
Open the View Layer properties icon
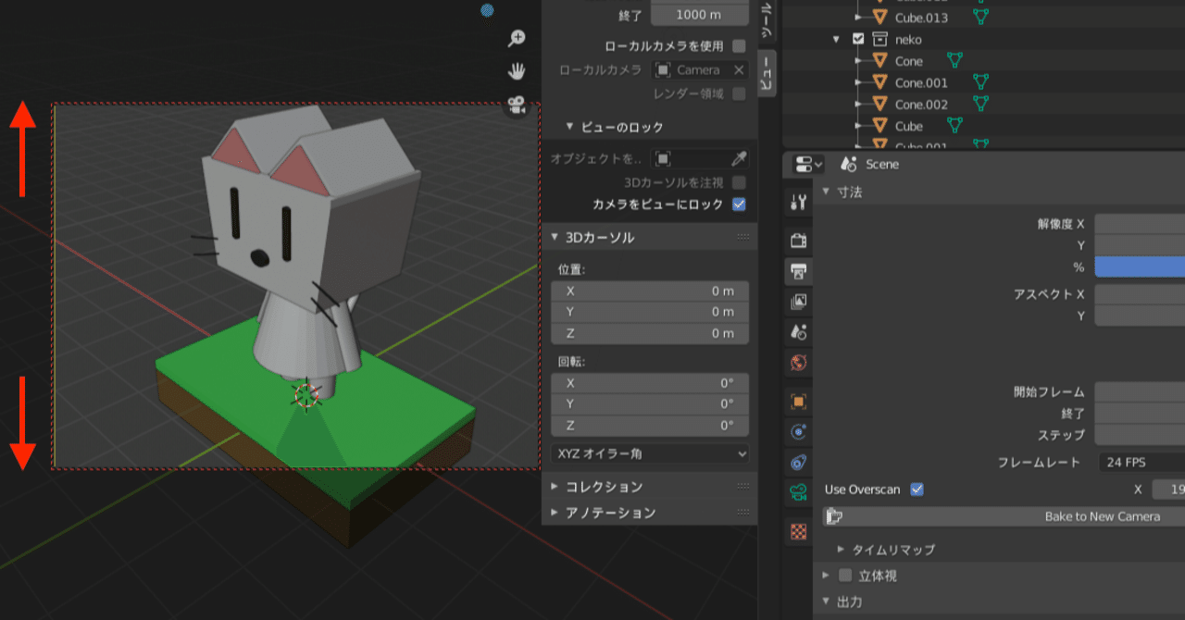[x=798, y=302]
